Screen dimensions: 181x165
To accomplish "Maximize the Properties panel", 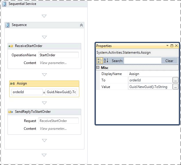I will 172,46.
